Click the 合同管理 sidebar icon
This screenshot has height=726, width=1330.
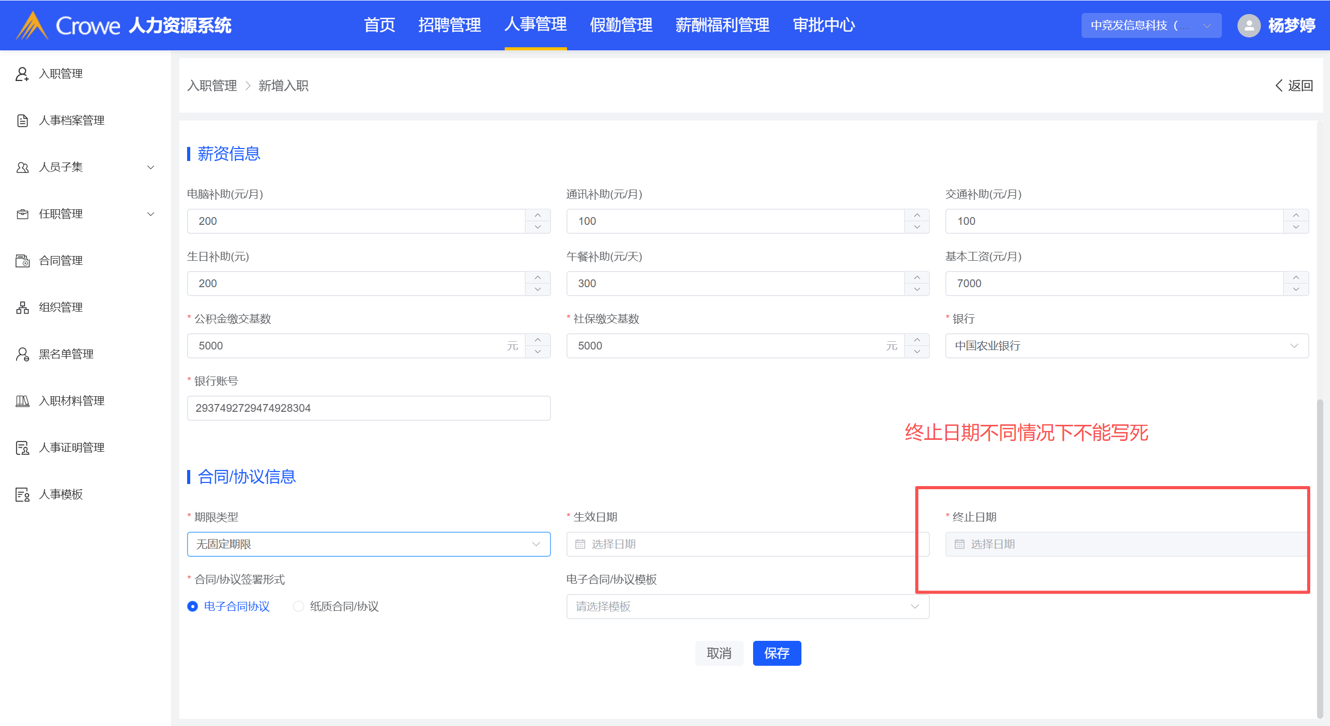(x=22, y=261)
